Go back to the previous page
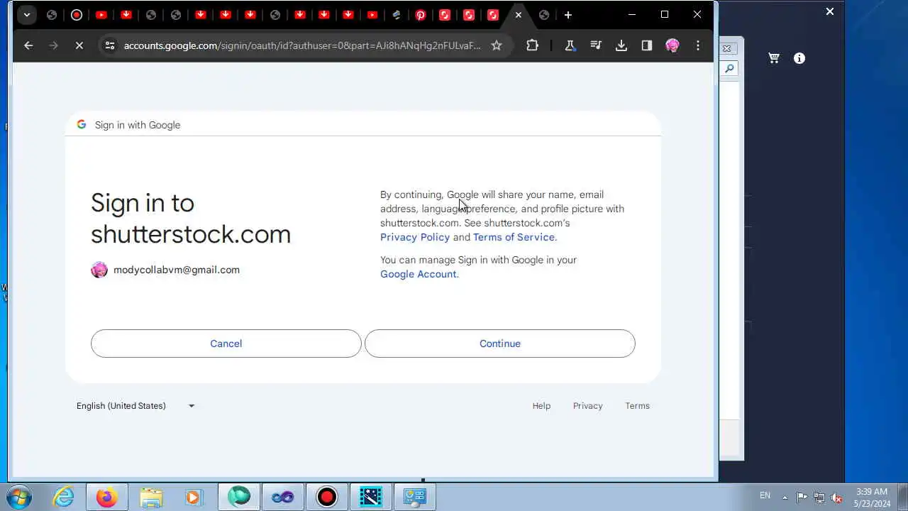The image size is (908, 511). [x=28, y=45]
